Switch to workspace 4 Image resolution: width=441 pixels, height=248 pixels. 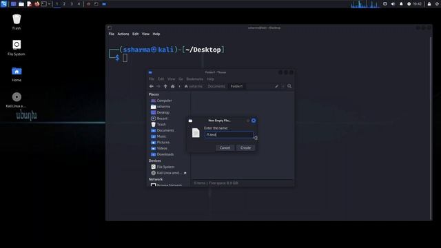coord(79,4)
